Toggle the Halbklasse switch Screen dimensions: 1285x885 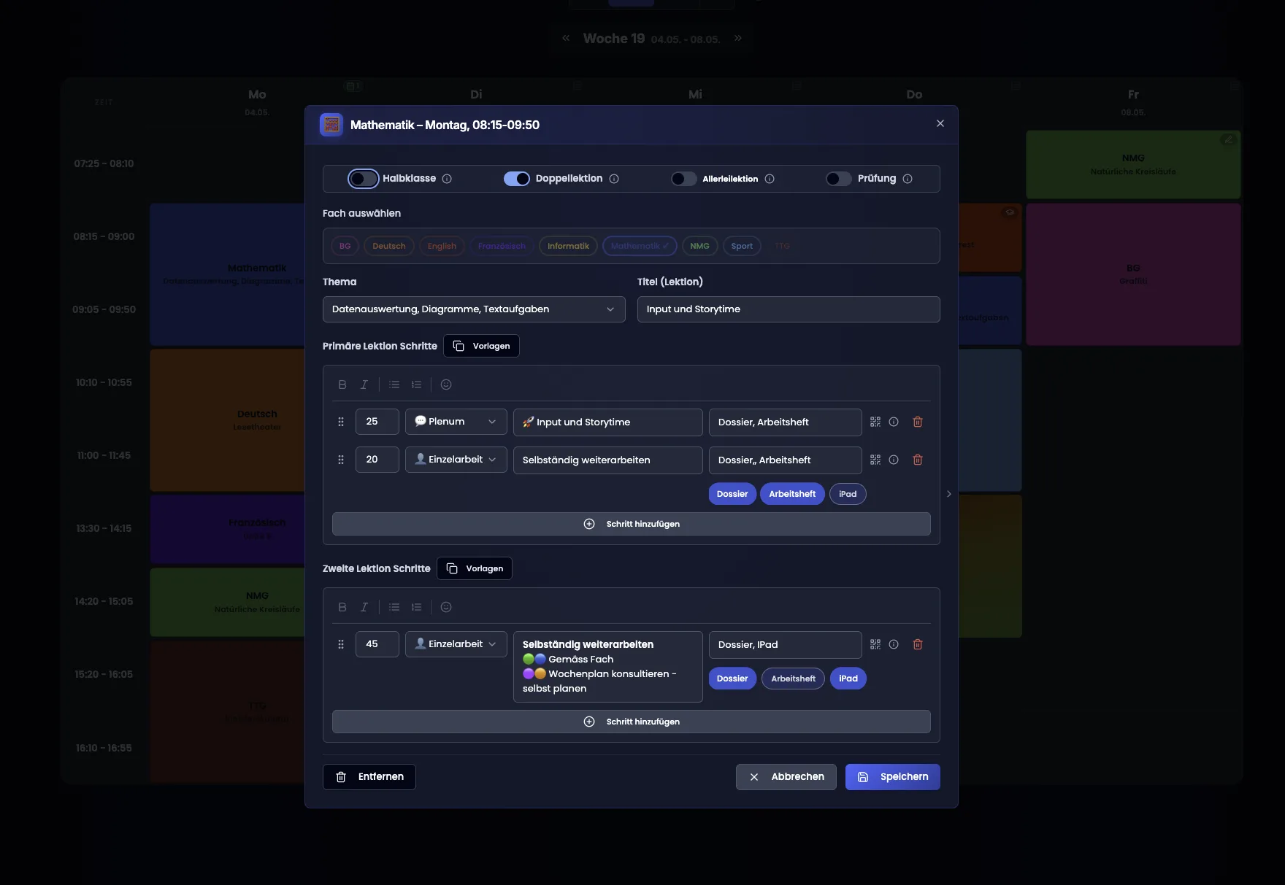[x=363, y=179]
